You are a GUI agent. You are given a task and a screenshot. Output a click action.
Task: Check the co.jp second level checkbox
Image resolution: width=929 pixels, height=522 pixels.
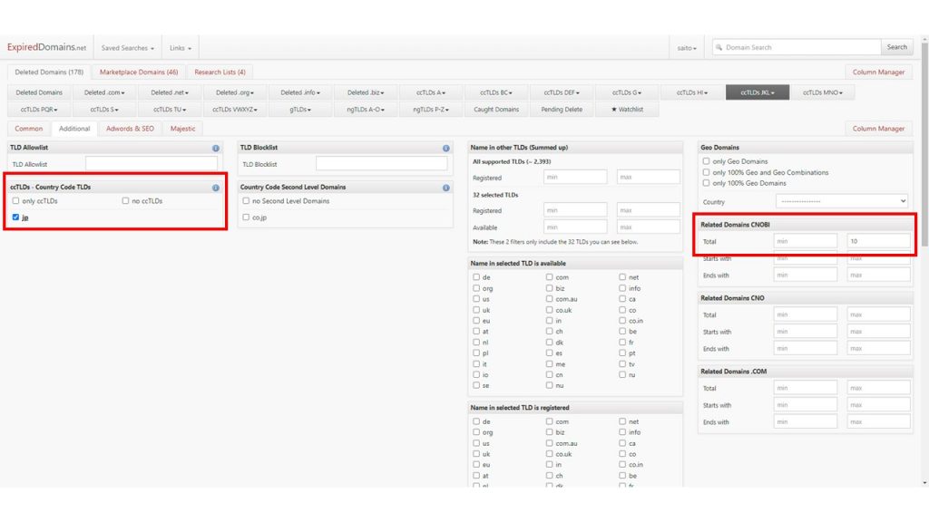tap(246, 217)
